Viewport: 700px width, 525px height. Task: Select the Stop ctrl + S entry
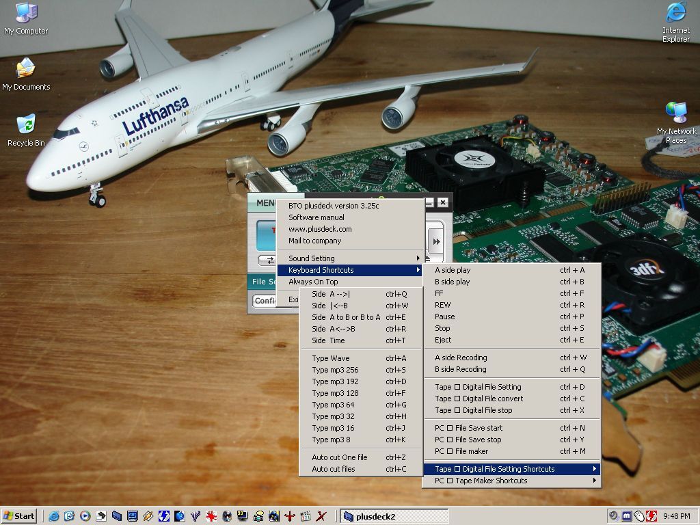511,328
